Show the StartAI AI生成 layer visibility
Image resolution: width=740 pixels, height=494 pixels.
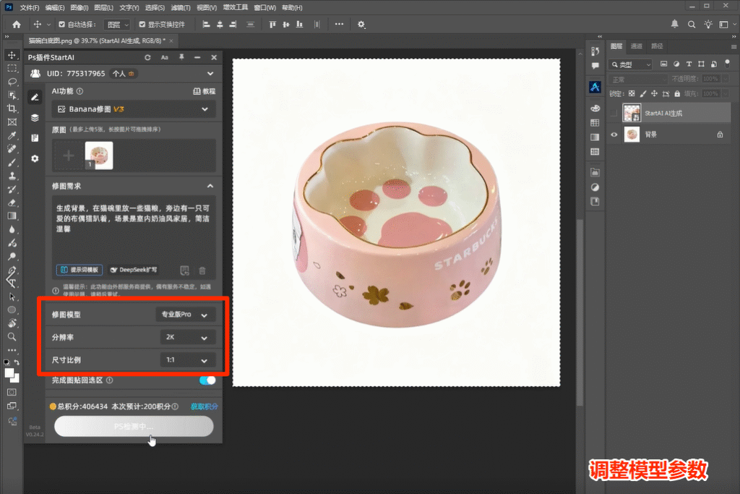point(614,114)
